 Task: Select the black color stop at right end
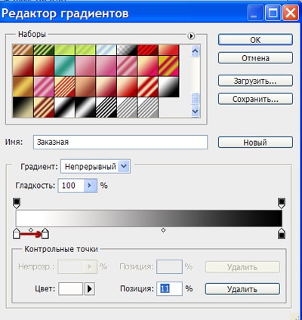[282, 233]
